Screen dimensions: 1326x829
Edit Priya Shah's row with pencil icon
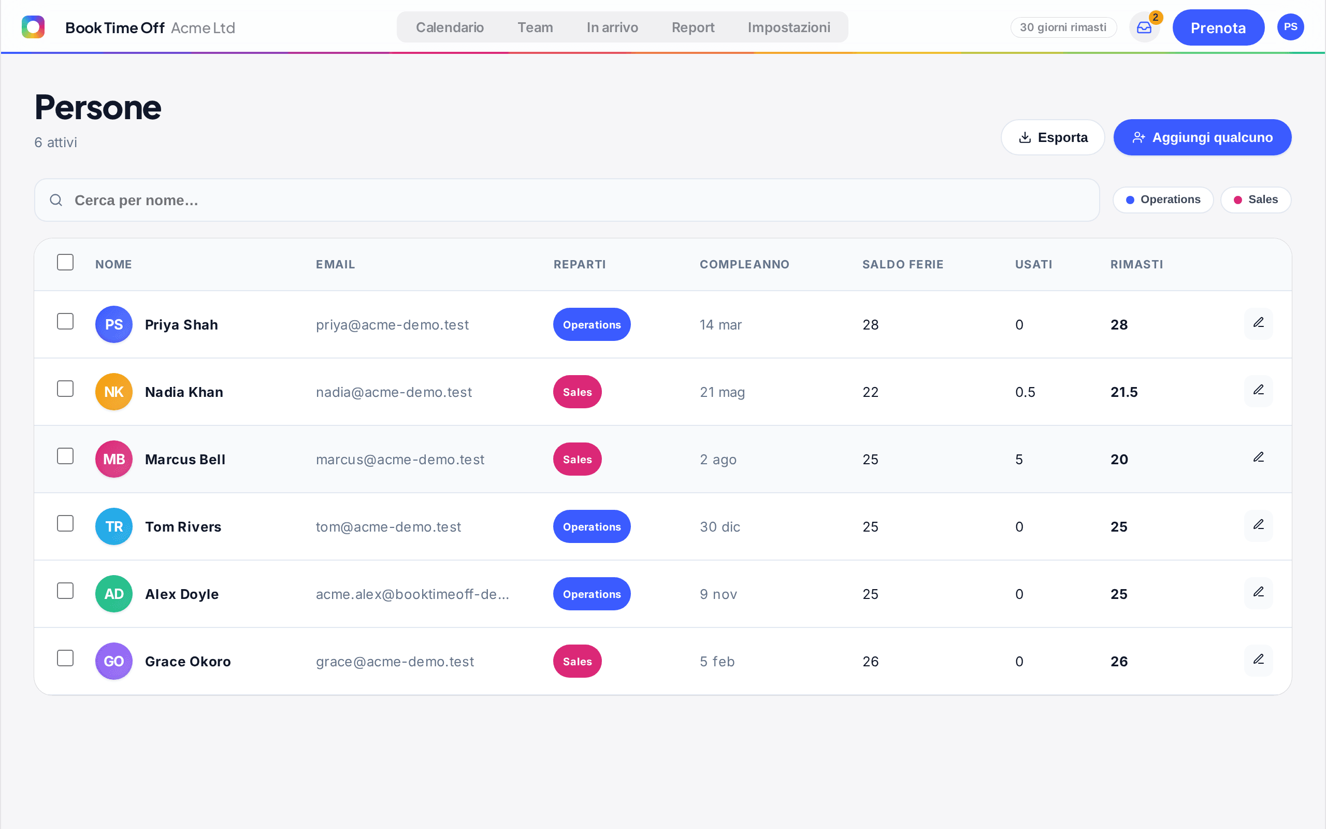[1258, 323]
